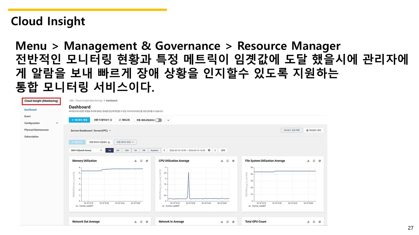The image size is (419, 235).
Task: Download the Network Out Average widget data
Action: point(135,222)
